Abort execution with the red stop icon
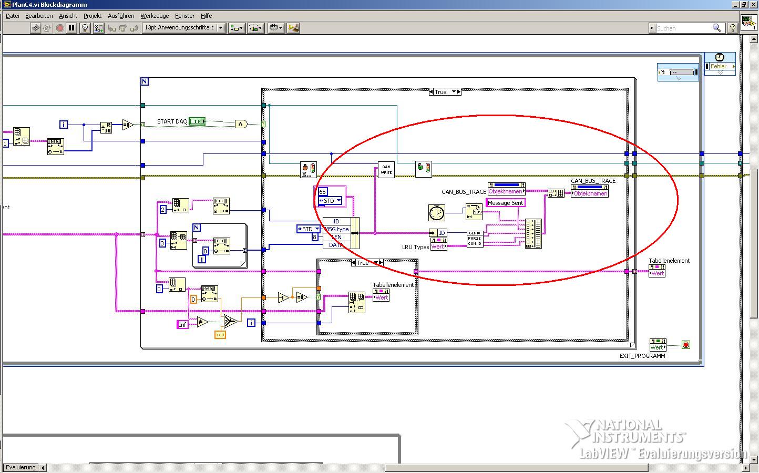The image size is (759, 473). pyautogui.click(x=60, y=28)
